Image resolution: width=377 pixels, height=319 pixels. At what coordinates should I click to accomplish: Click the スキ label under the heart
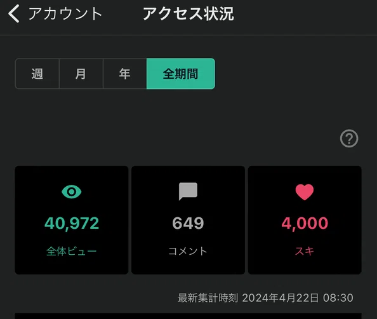coord(305,251)
